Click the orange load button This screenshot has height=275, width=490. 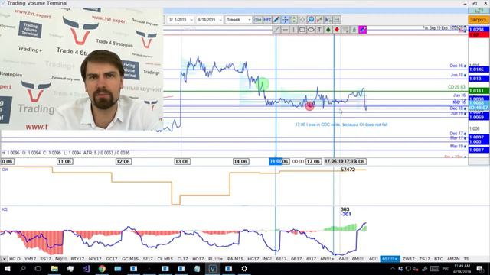tap(479, 20)
